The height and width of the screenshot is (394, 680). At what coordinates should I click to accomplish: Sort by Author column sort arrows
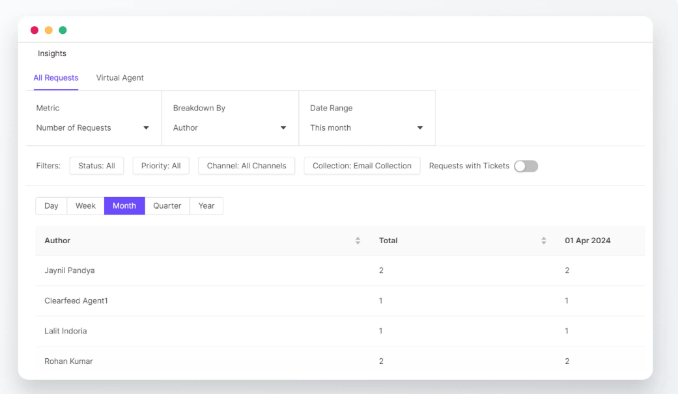(x=358, y=241)
